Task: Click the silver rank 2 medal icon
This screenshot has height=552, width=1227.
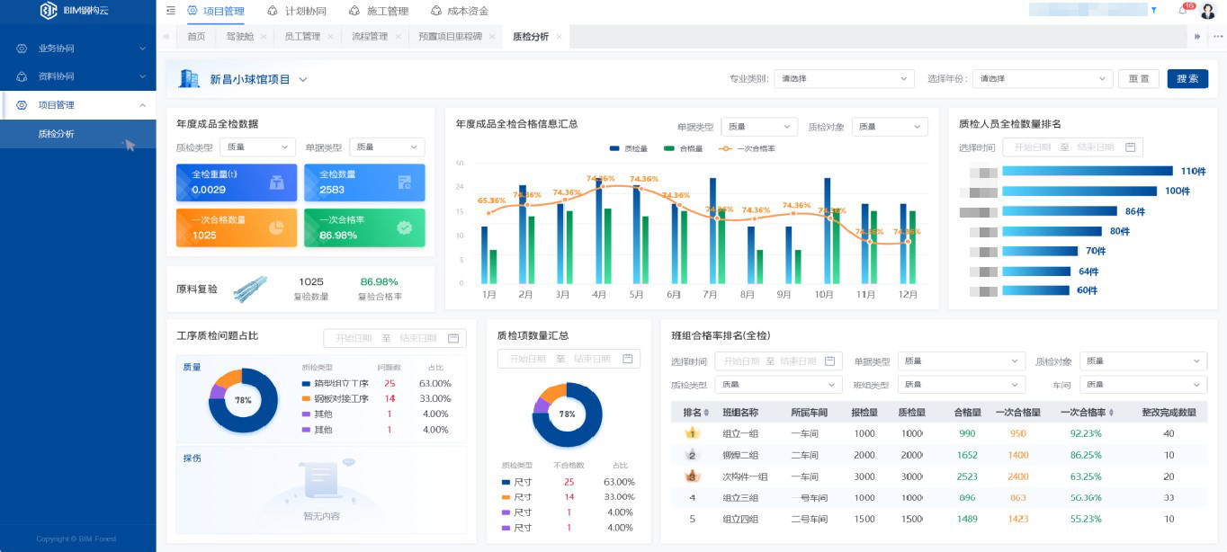Action: pyautogui.click(x=693, y=455)
